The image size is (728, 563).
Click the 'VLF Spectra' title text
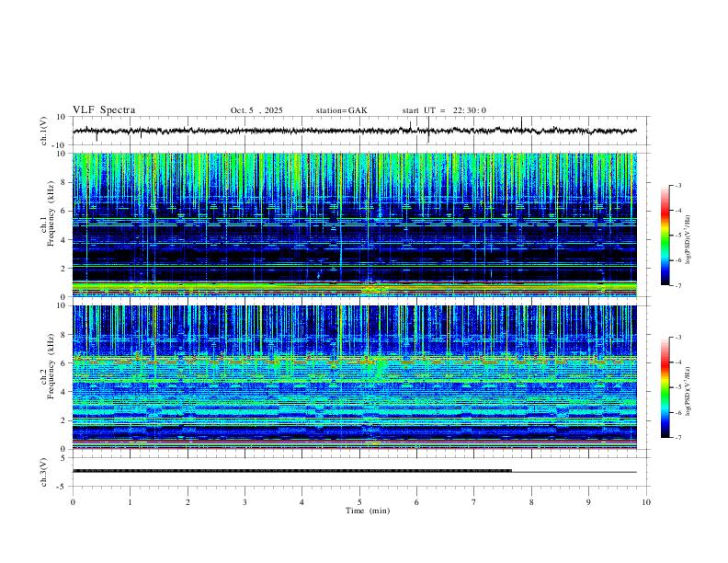104,110
